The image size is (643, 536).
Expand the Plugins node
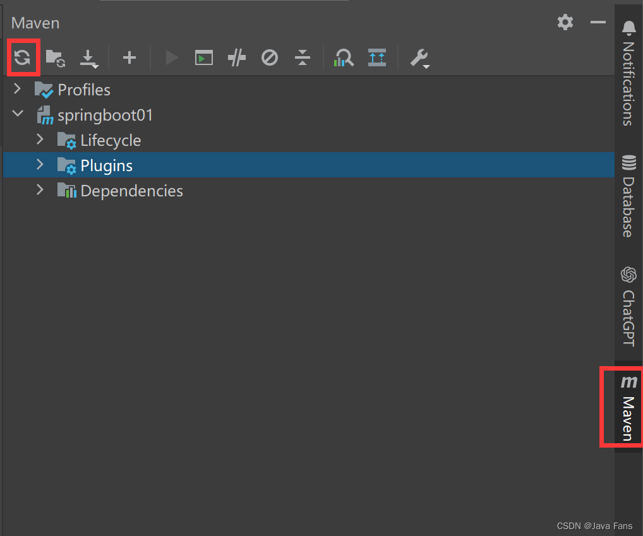40,164
